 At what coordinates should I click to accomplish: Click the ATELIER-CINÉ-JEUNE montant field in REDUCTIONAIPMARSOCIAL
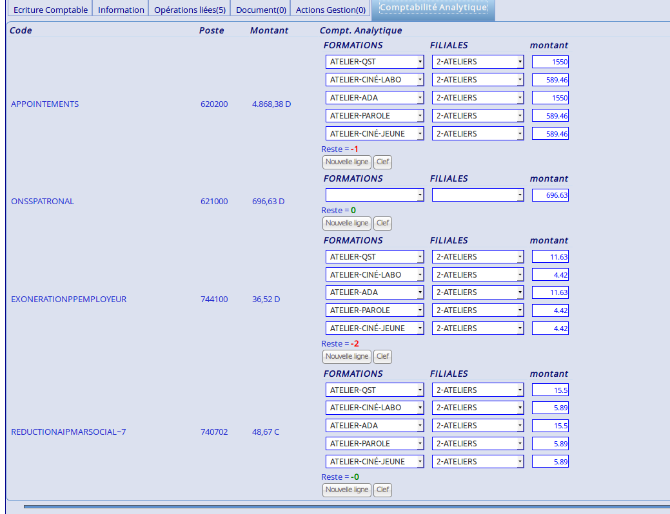550,462
